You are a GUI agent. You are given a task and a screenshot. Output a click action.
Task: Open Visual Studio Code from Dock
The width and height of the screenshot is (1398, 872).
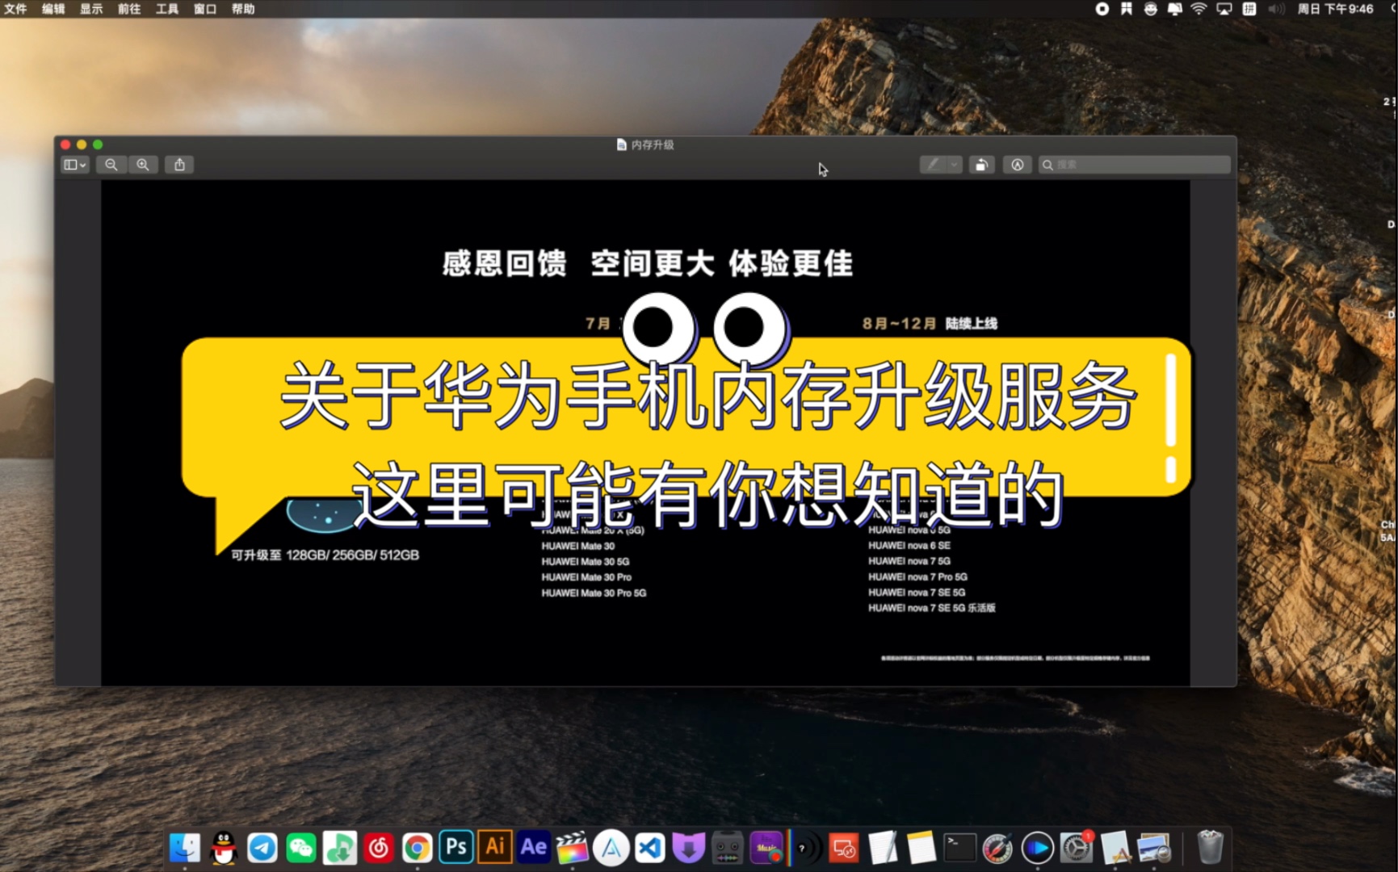650,848
